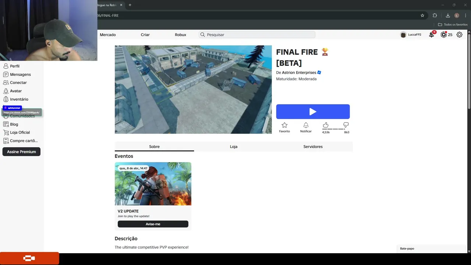The width and height of the screenshot is (471, 265).
Task: Click the trophy emoji in title
Action: coord(325,52)
